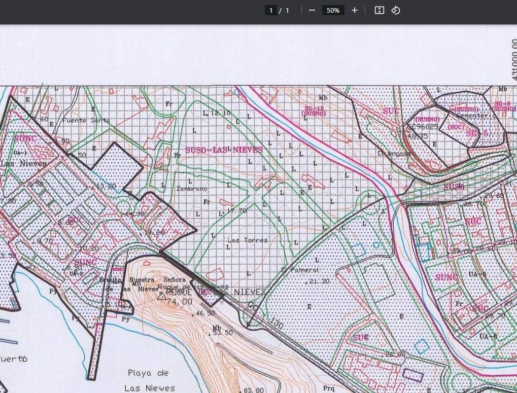Click the 21.30 elevation point
The width and height of the screenshot is (517, 393).
[x=317, y=281]
